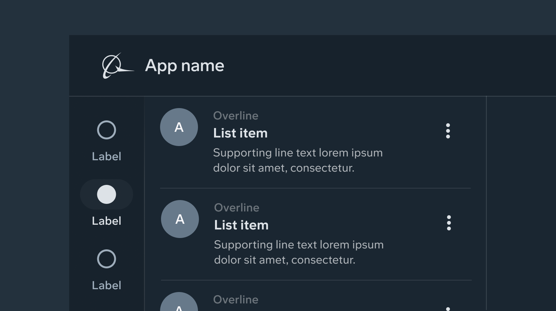This screenshot has height=311, width=556.
Task: Select the third circle navigation icon
Action: point(106,259)
